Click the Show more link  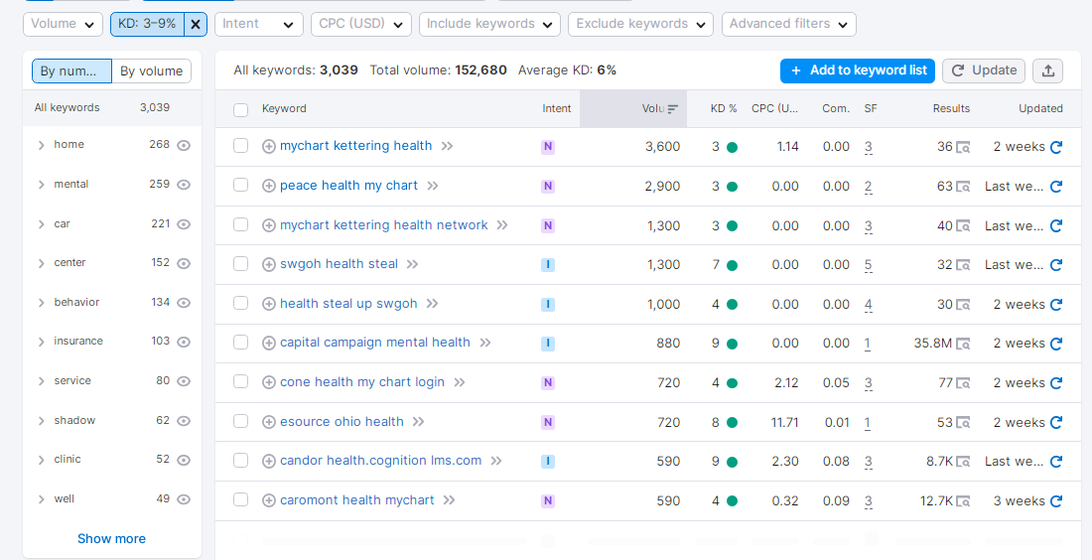(111, 538)
